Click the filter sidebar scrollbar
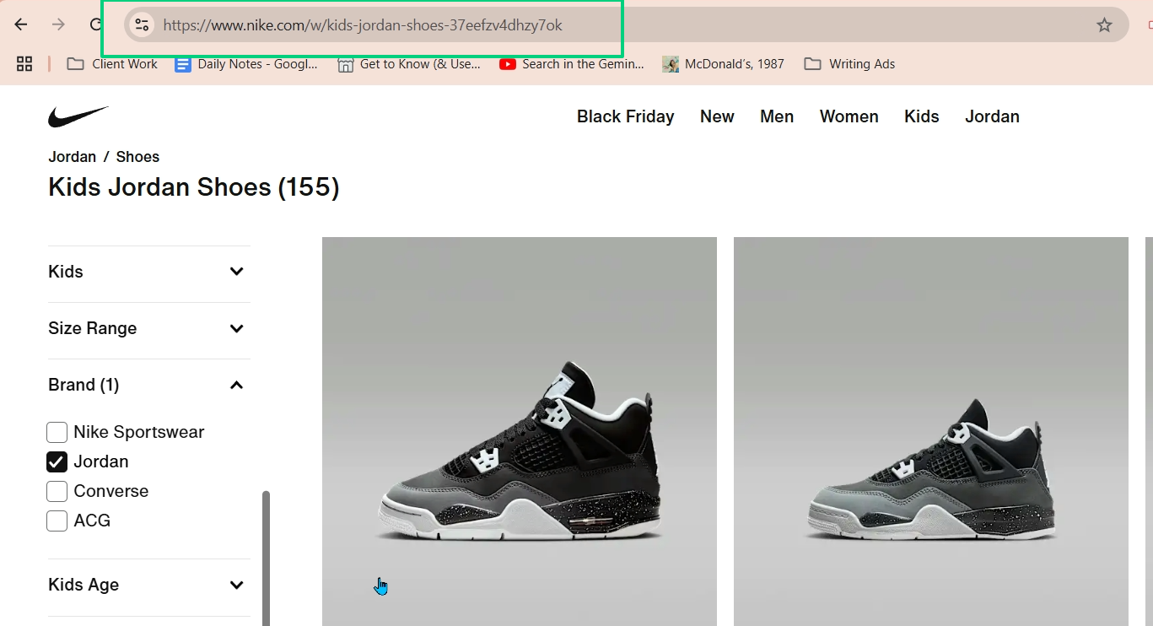The width and height of the screenshot is (1153, 626). 267,558
